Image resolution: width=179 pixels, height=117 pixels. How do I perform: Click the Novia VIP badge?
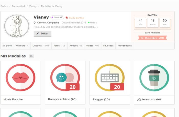click(x=57, y=17)
